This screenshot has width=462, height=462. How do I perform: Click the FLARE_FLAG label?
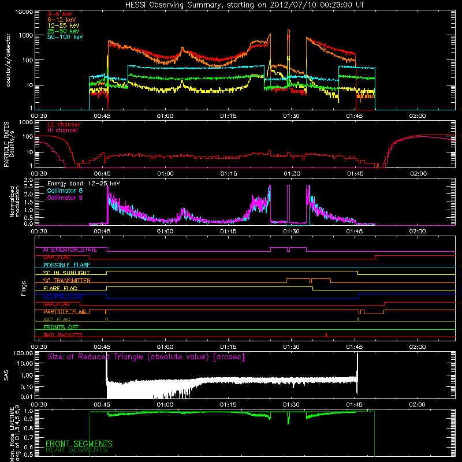click(60, 288)
